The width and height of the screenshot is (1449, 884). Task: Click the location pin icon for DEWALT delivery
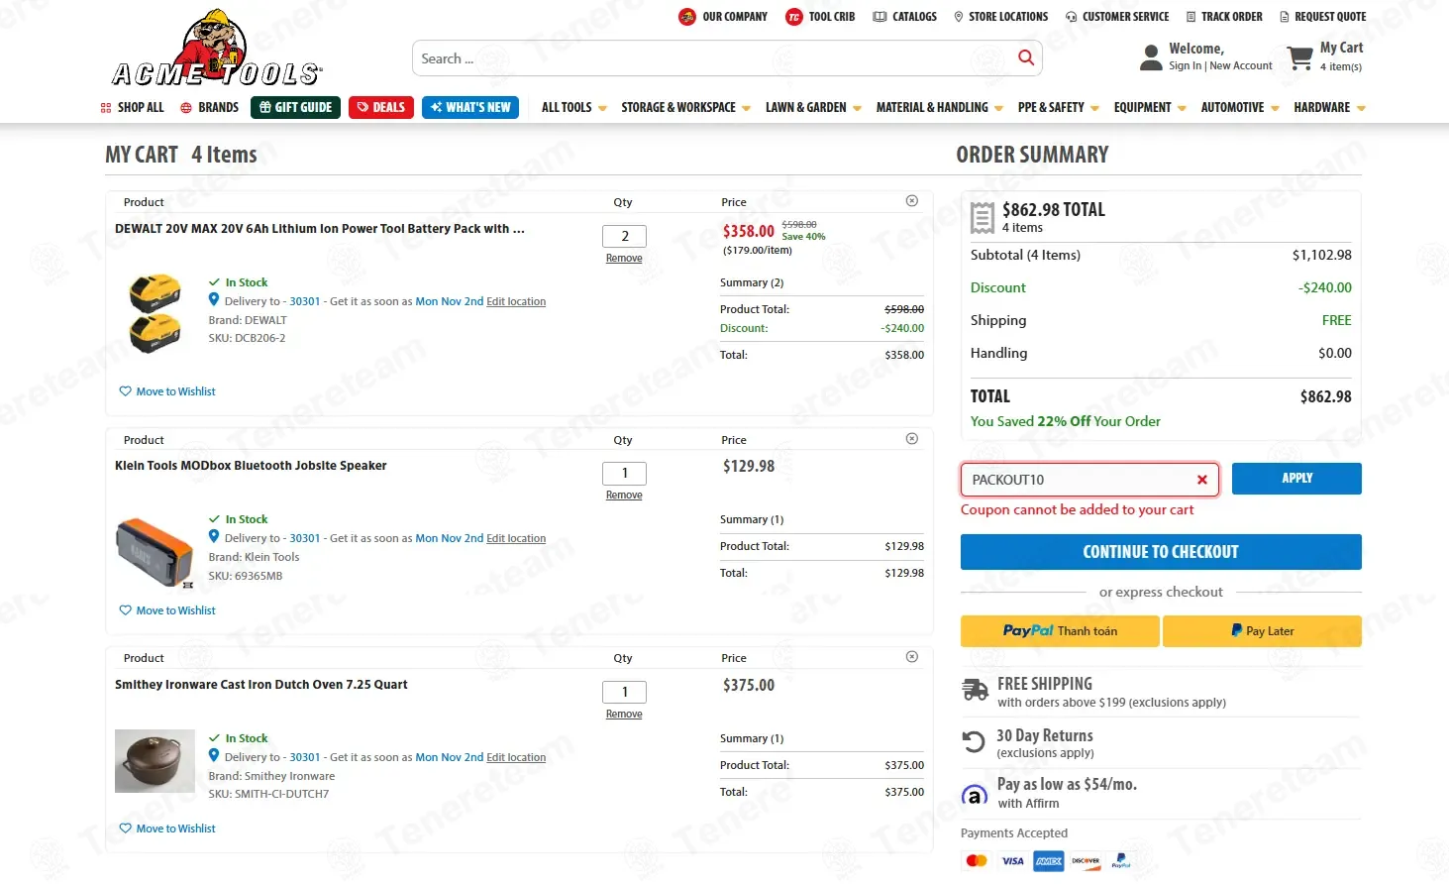coord(214,299)
